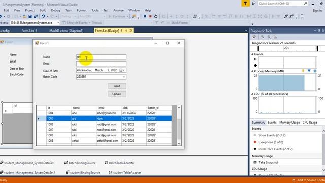325x183 pixels.
Task: Click the Update button
Action: 117,94
